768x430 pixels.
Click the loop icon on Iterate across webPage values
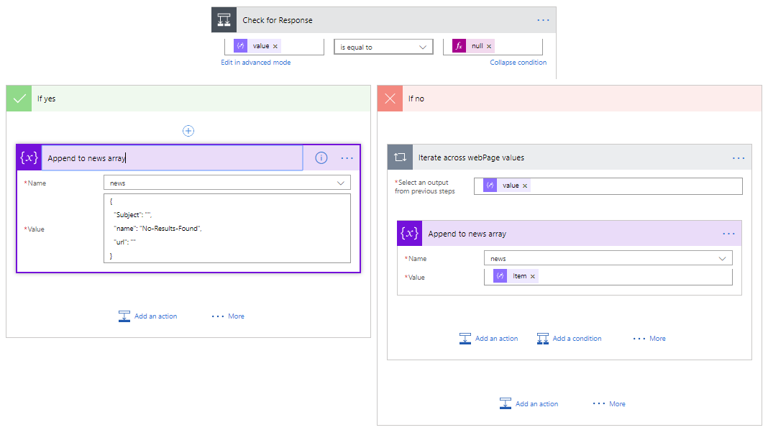[x=401, y=157]
